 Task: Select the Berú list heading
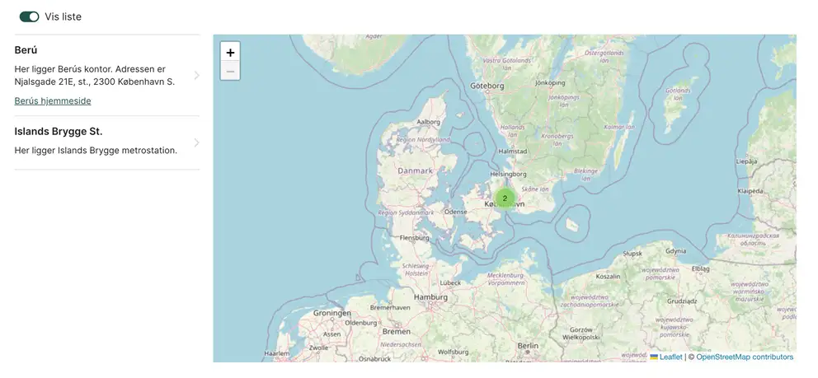click(26, 50)
